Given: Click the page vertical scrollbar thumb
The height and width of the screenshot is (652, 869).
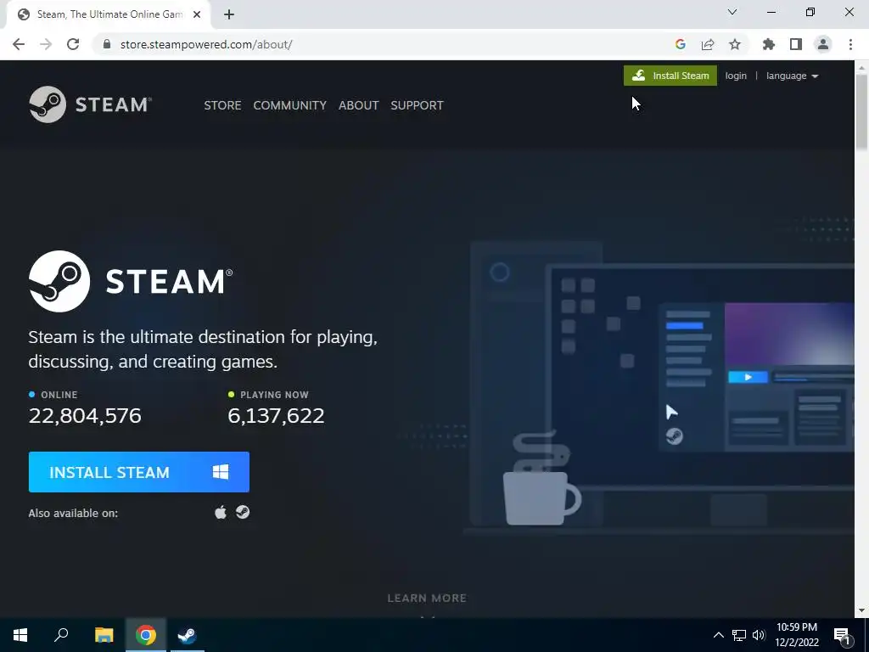Looking at the screenshot, I should 861,110.
